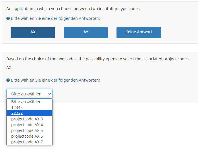Click the first 'Bitte wählen Sie' help text
The width and height of the screenshot is (198, 150).
coord(55,18)
